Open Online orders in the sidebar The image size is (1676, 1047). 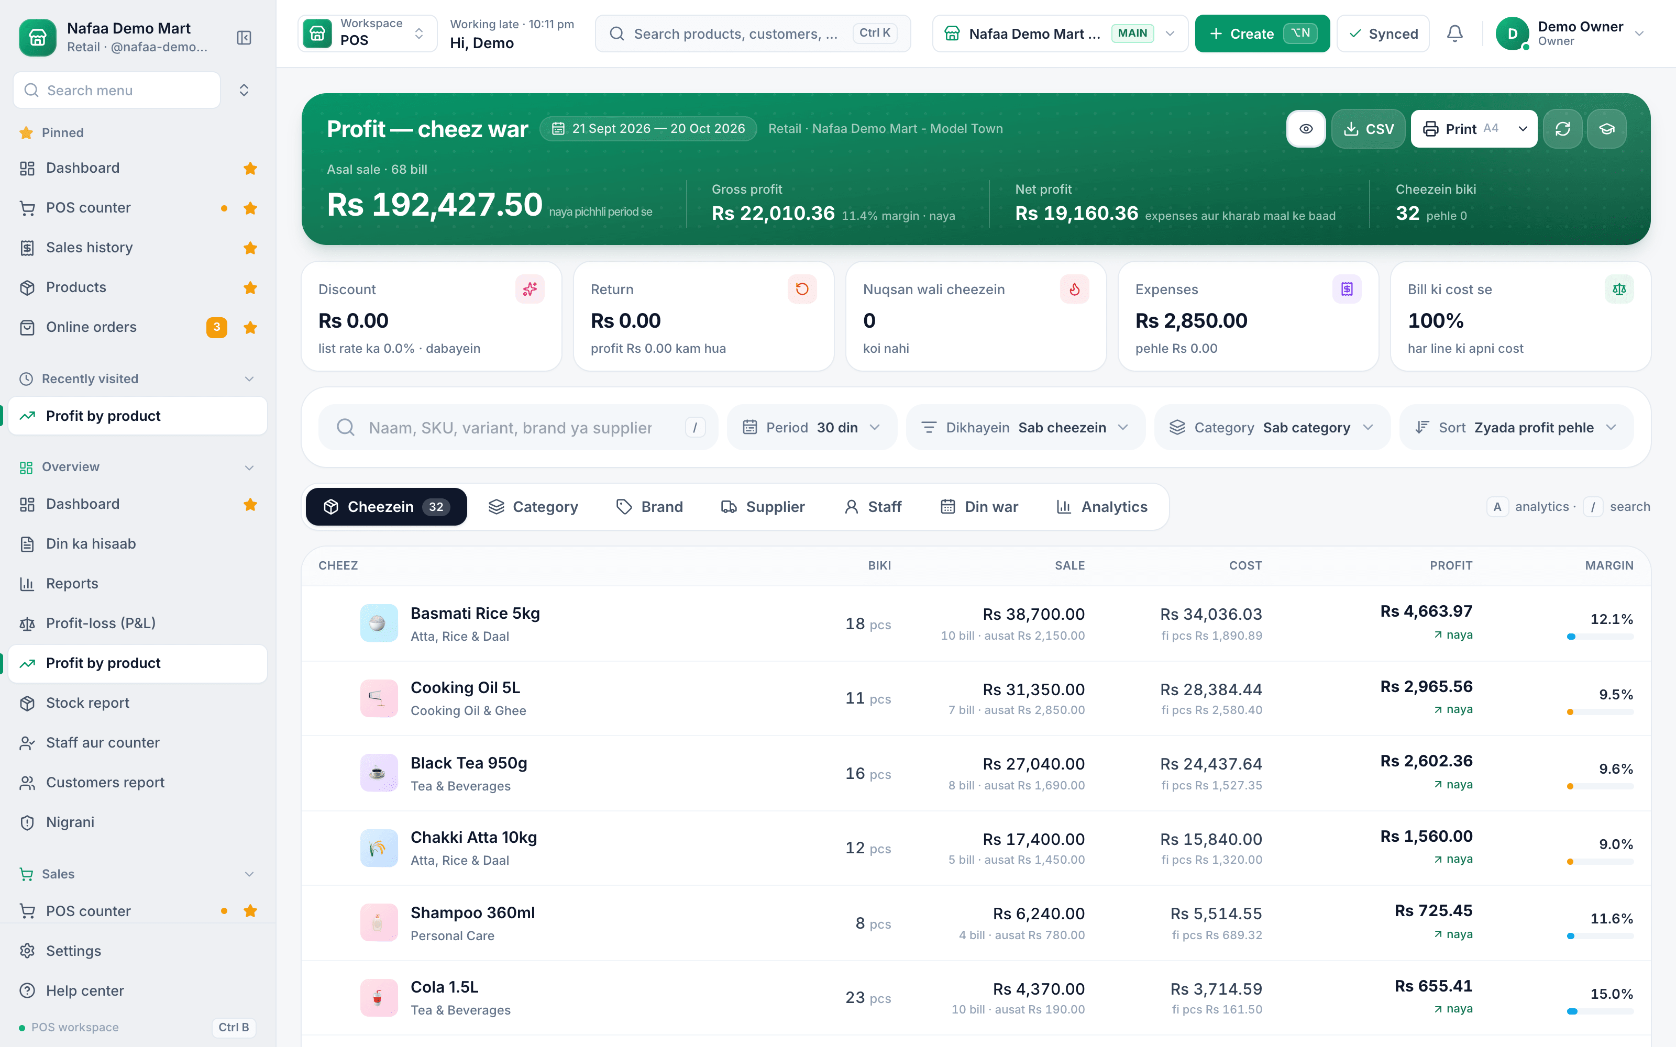tap(137, 327)
